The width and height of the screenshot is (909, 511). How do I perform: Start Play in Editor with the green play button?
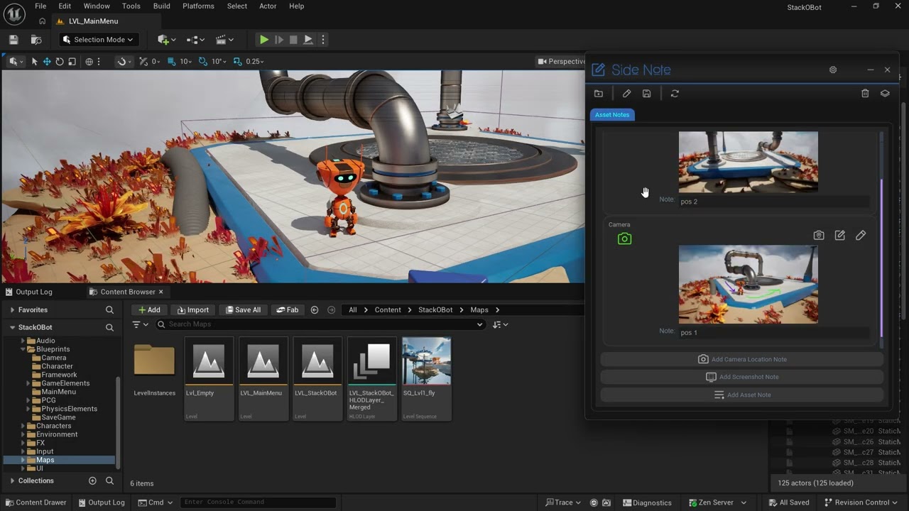(263, 40)
